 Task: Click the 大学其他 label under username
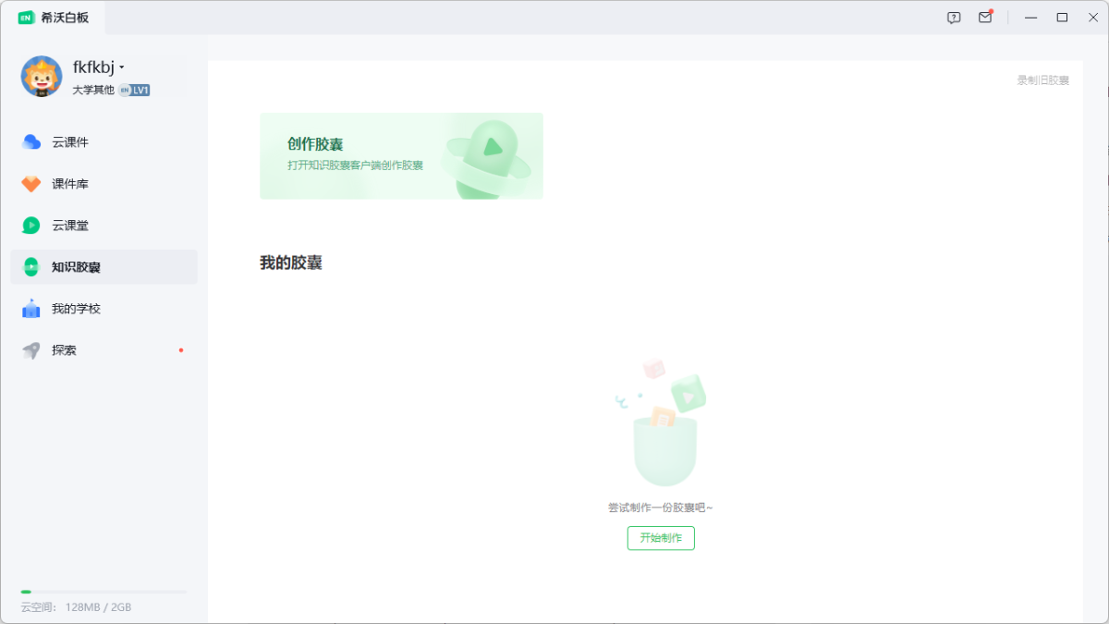coord(93,90)
